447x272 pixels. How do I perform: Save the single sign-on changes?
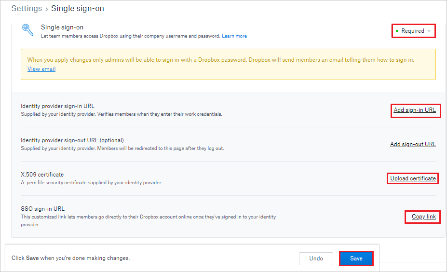(x=356, y=258)
